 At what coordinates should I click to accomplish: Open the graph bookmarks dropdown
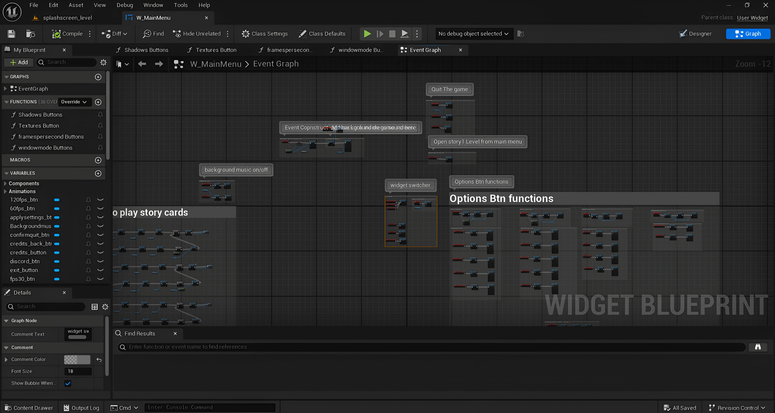point(122,64)
